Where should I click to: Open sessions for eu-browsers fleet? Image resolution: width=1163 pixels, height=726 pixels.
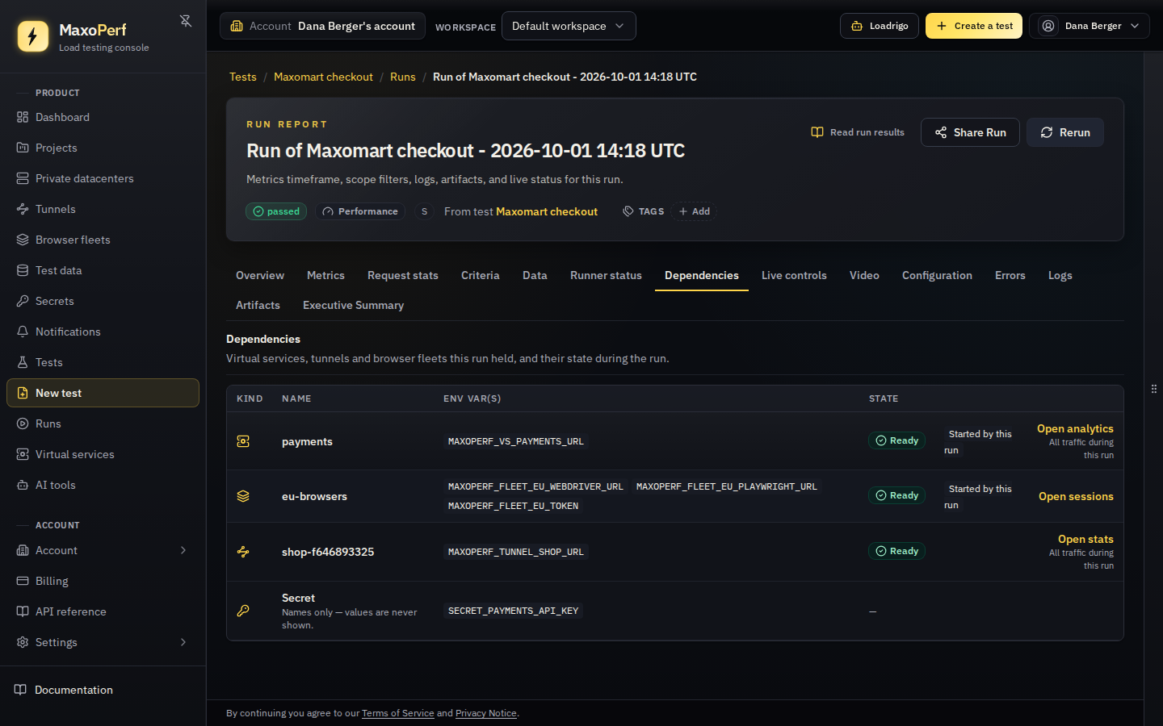1076,496
